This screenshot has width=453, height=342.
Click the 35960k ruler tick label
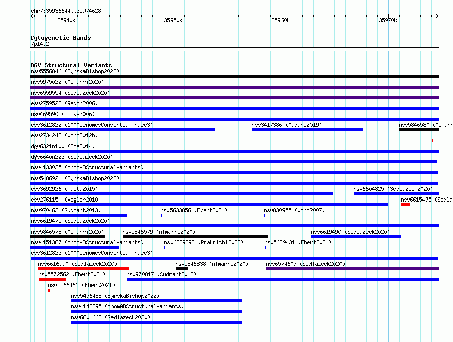point(280,20)
